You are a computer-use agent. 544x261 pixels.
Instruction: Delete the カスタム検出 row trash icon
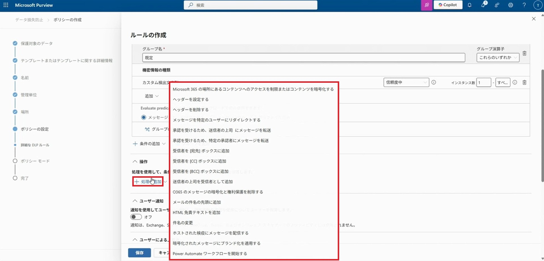tap(524, 82)
